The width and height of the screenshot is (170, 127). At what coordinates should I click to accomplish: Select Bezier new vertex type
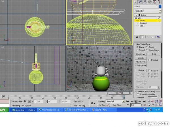(x=147, y=47)
